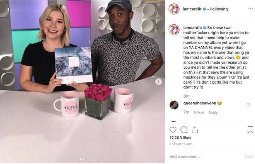
Task: Open iamcardib avatar beside the caption
Action: (x=174, y=30)
